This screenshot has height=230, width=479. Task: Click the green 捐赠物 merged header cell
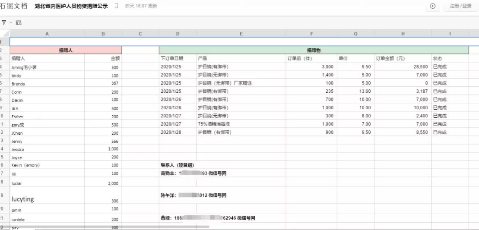click(314, 50)
